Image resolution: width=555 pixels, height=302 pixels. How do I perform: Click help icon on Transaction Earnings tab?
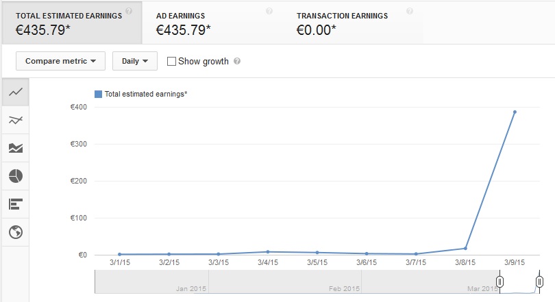[410, 12]
